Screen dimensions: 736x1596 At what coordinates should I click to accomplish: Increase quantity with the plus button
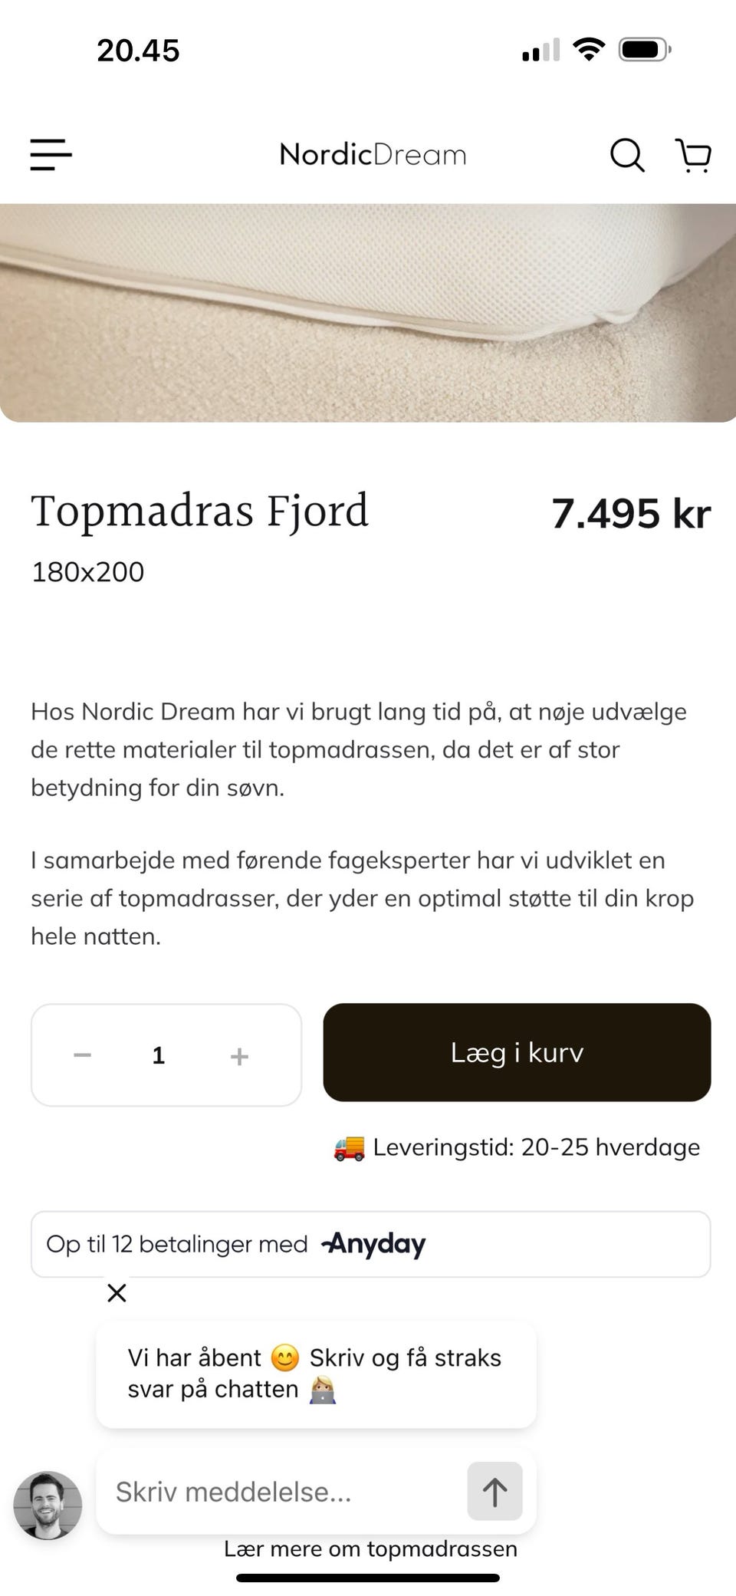(239, 1056)
